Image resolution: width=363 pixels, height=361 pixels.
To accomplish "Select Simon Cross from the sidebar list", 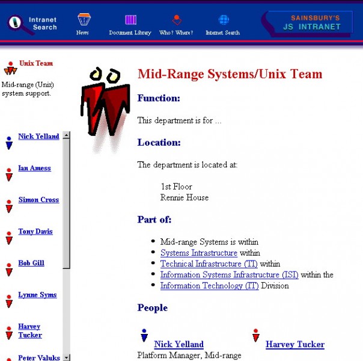I will 38,200.
